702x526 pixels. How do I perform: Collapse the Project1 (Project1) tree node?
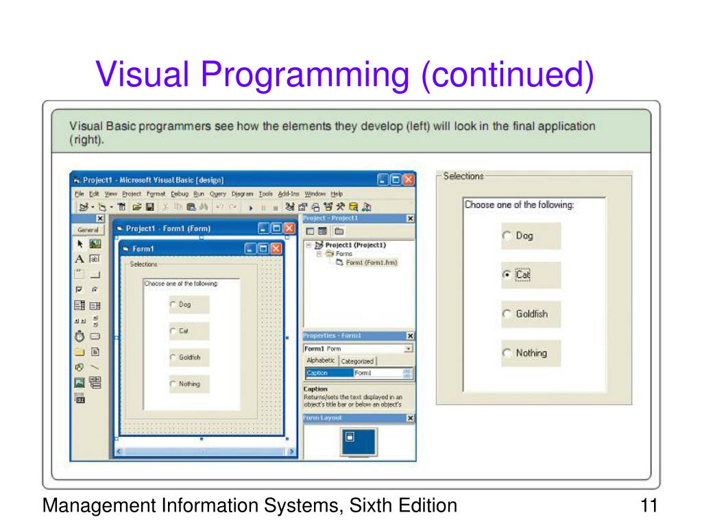pyautogui.click(x=308, y=245)
